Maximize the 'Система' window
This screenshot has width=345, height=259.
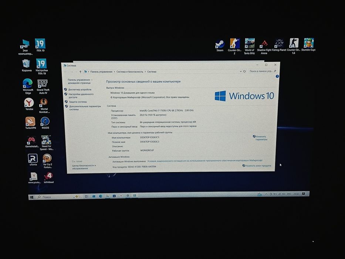pyautogui.click(x=266, y=65)
